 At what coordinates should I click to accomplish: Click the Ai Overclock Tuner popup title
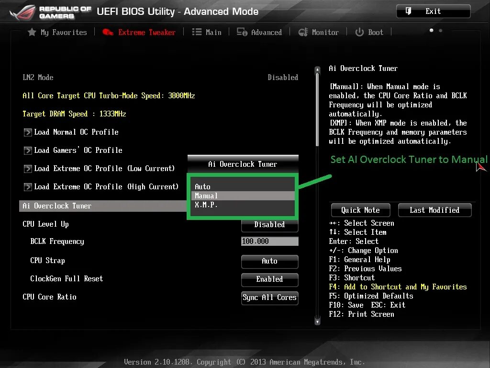243,164
